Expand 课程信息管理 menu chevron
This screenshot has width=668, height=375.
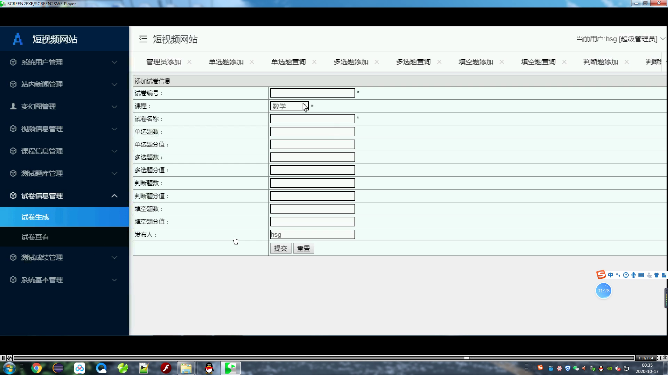(114, 151)
